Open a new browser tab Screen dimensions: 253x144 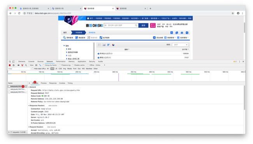[x=150, y=9]
